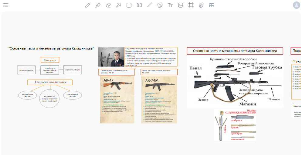302x155 pixels.
Task: Insert a table with the Table tool
Action: click(x=212, y=5)
